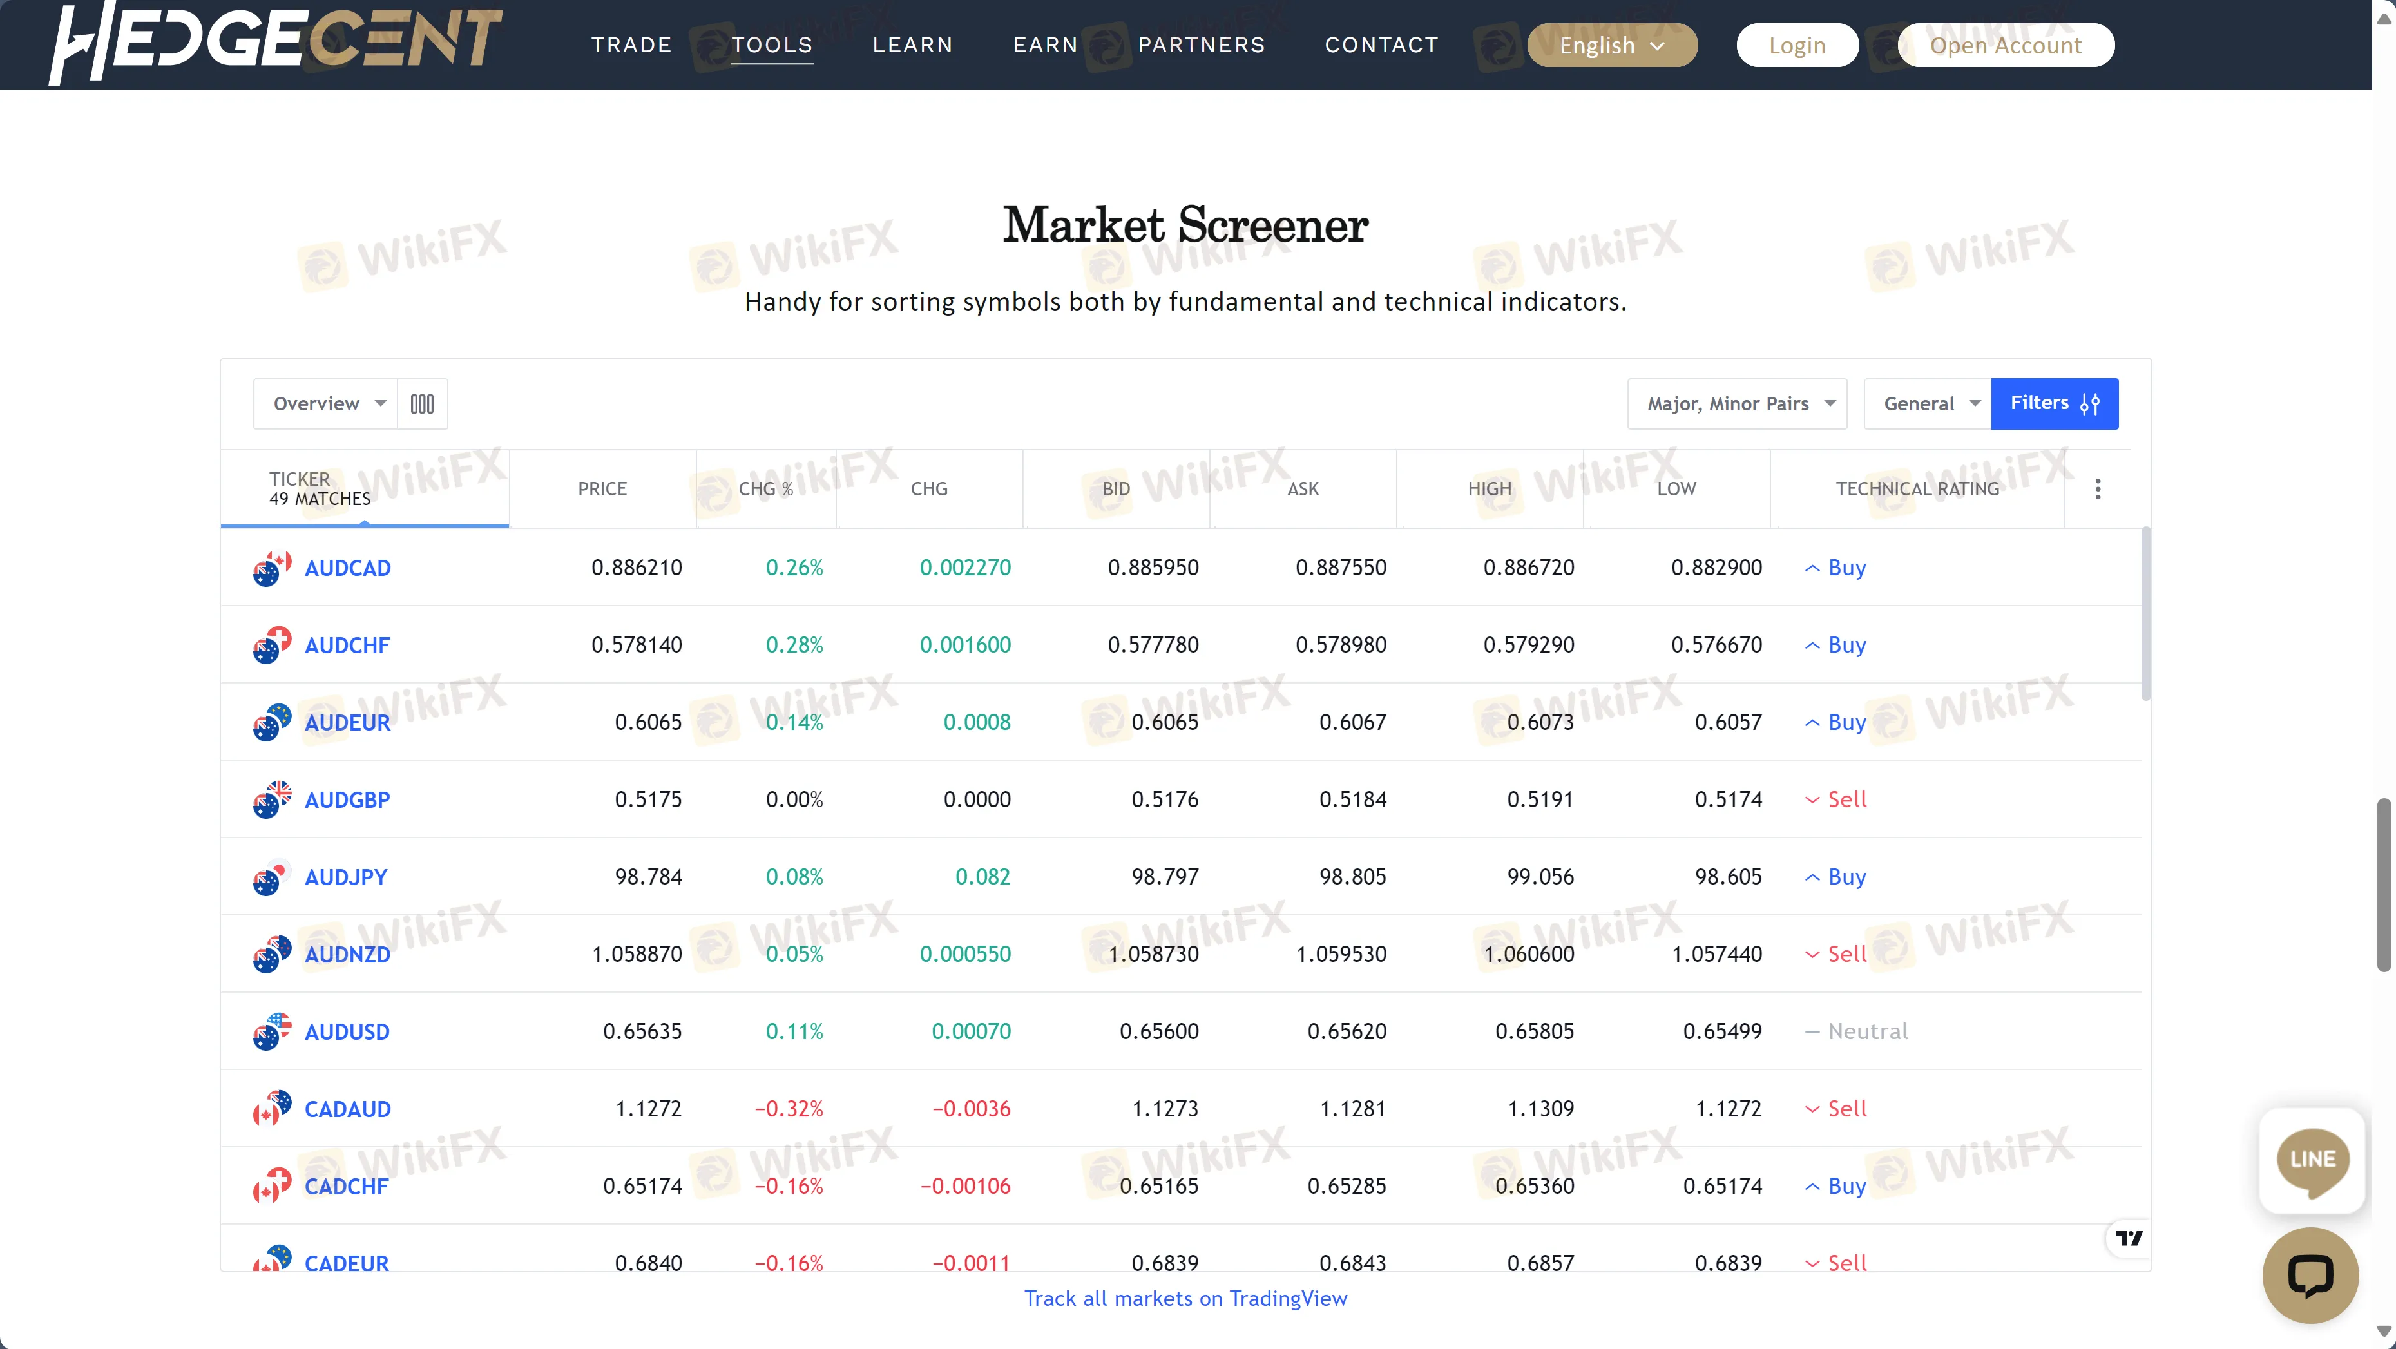The width and height of the screenshot is (2396, 1349).
Task: Click the AUDCAD flag pair icon
Action: (272, 568)
